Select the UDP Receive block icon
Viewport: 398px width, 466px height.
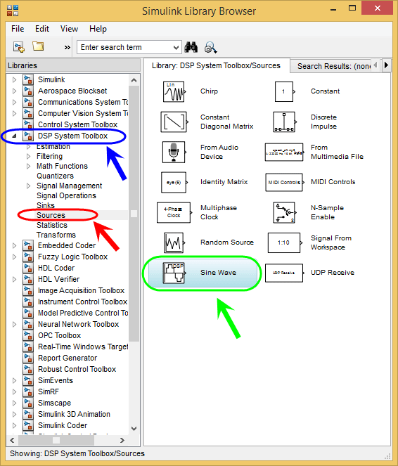point(285,273)
